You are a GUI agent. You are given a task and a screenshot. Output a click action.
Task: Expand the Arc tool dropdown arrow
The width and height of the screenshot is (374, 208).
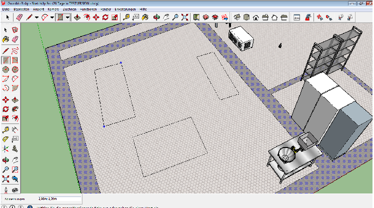click(x=51, y=17)
